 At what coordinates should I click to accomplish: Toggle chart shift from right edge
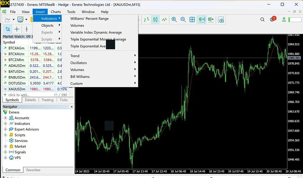pos(211,20)
